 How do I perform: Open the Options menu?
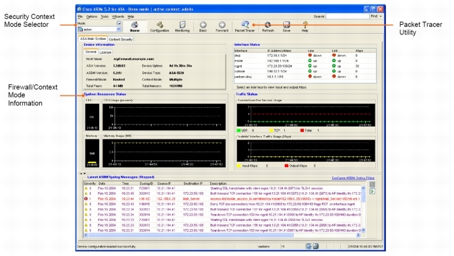[92, 17]
